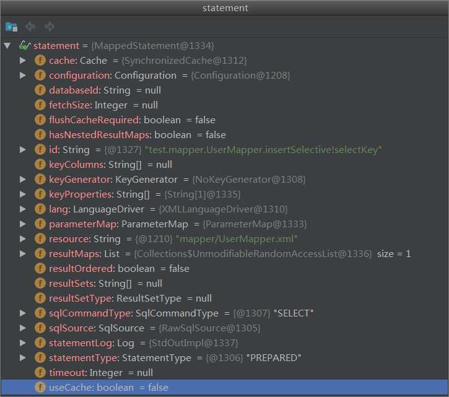Click the field icon beside resultMaps

pyautogui.click(x=40, y=254)
